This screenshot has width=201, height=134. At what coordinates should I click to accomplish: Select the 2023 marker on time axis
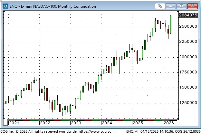(76, 123)
